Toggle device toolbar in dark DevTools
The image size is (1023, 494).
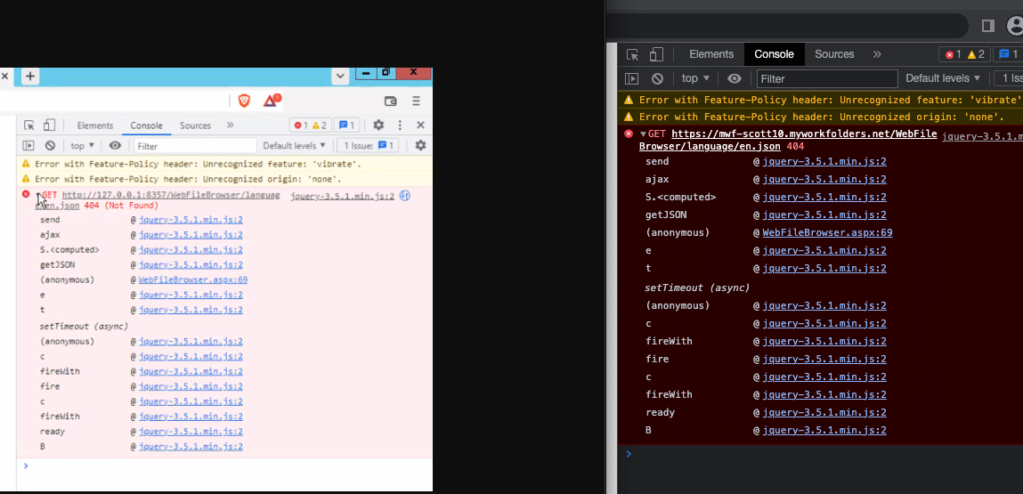coord(656,54)
